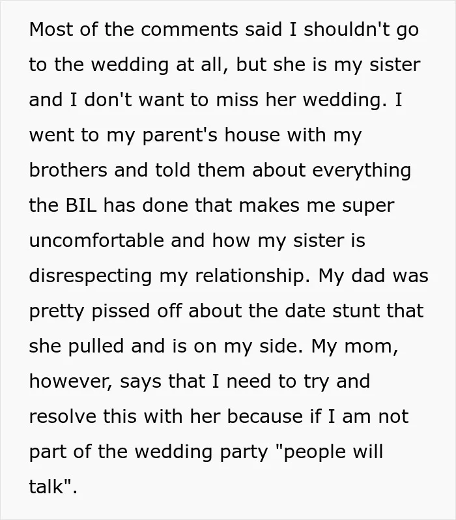Click the phrase "pretty pissed off"
The image size is (456, 520).
106,311
